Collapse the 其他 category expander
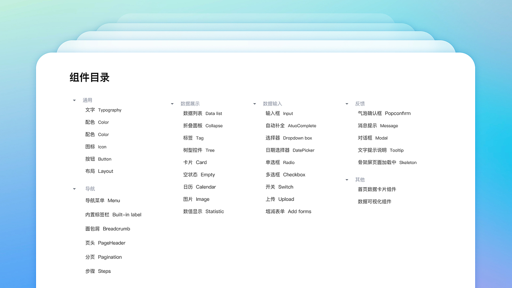 (x=346, y=179)
